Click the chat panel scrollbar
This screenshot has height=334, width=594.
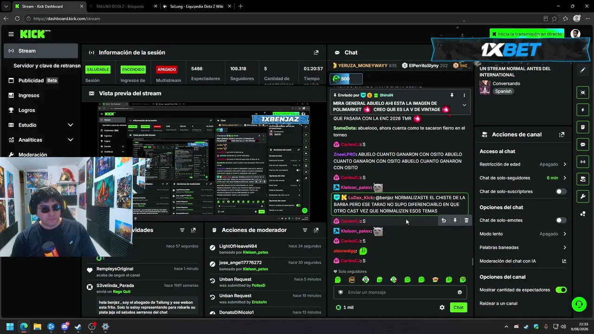[472, 262]
